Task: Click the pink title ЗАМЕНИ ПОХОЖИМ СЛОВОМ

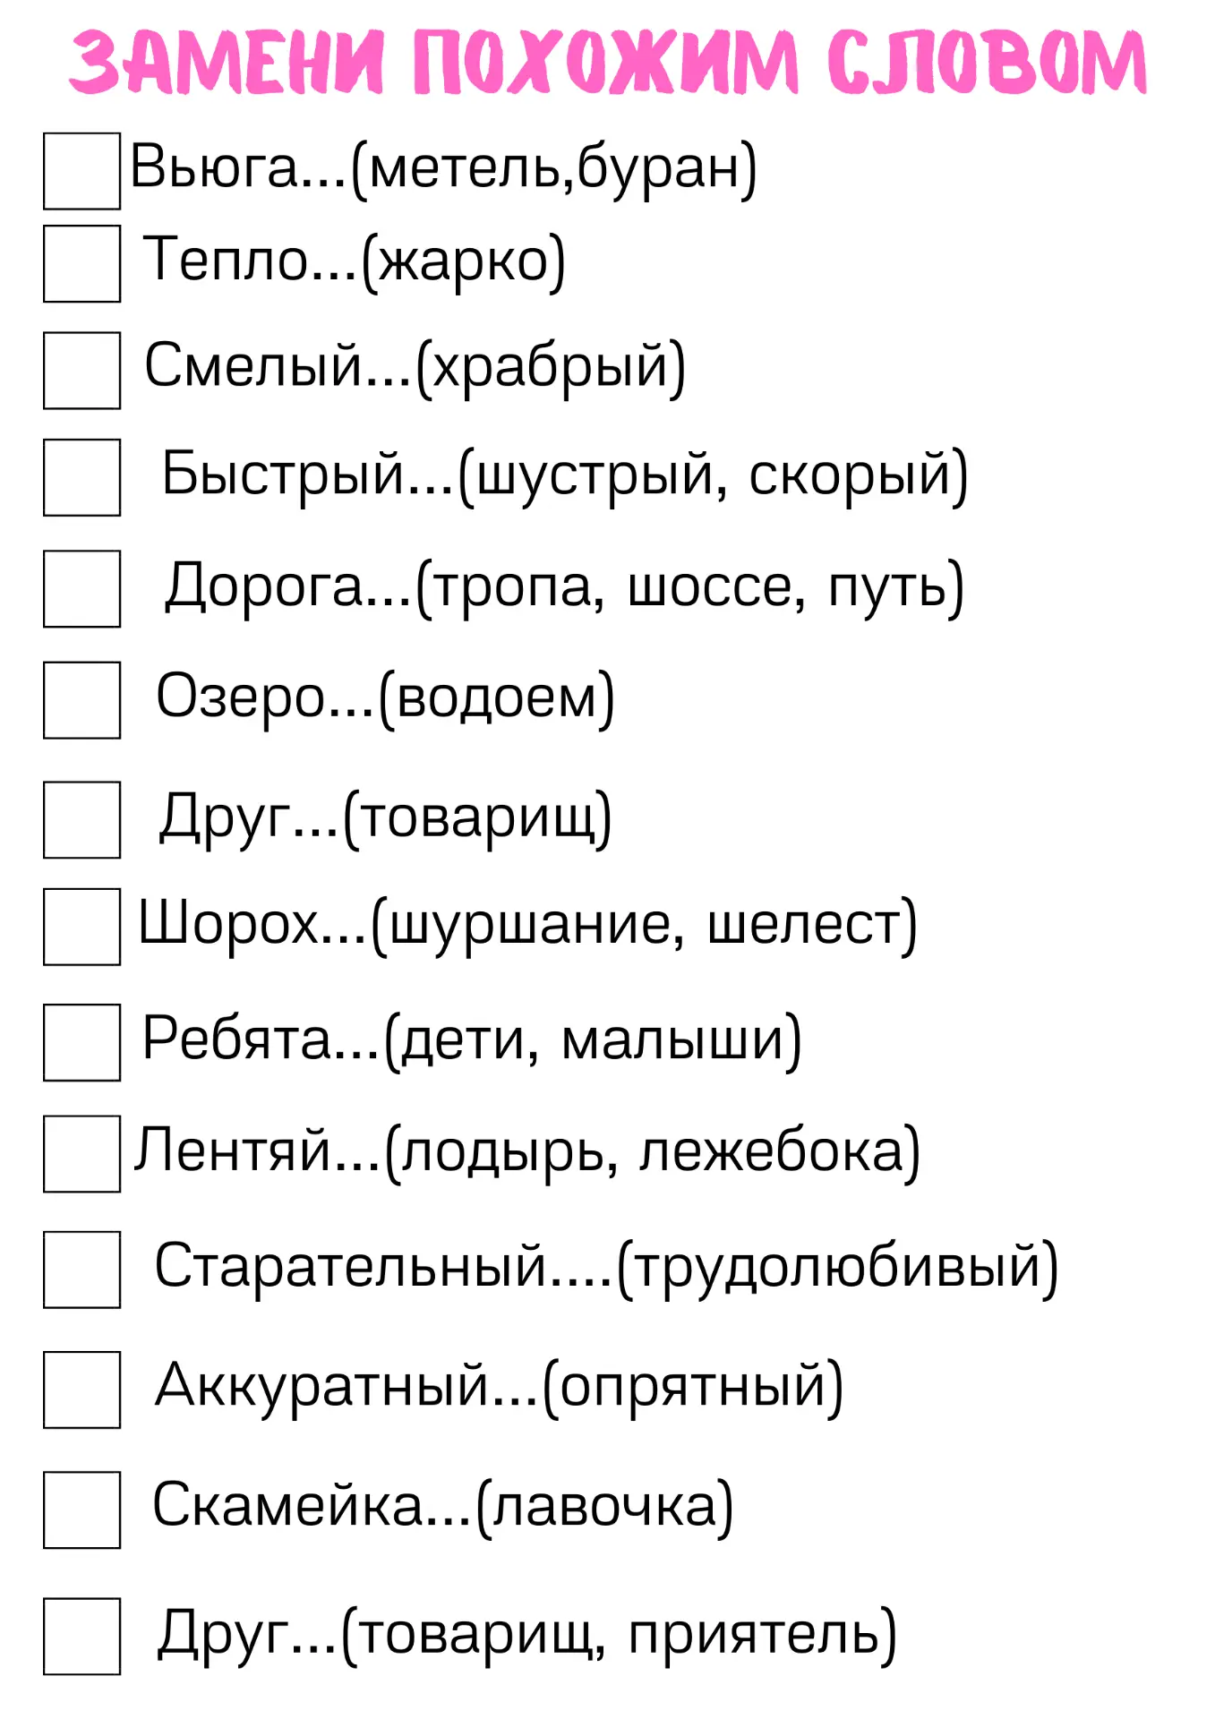Action: (608, 61)
